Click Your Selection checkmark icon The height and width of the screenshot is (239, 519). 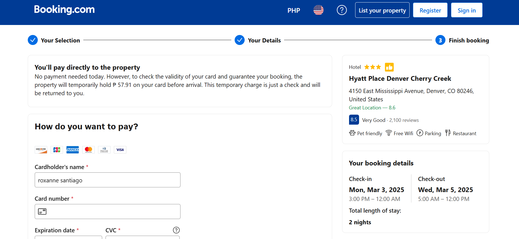[33, 40]
